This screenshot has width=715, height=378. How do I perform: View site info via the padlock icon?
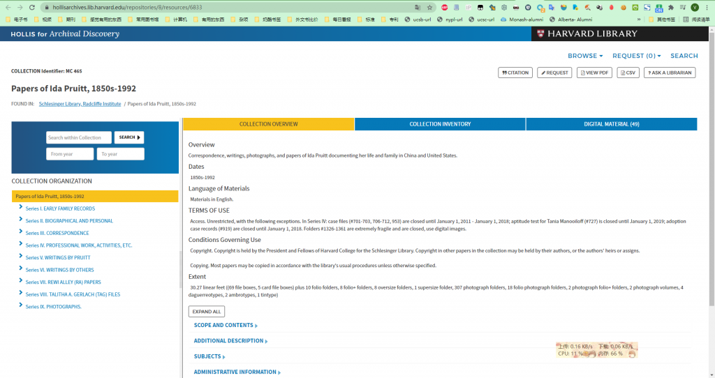point(47,7)
